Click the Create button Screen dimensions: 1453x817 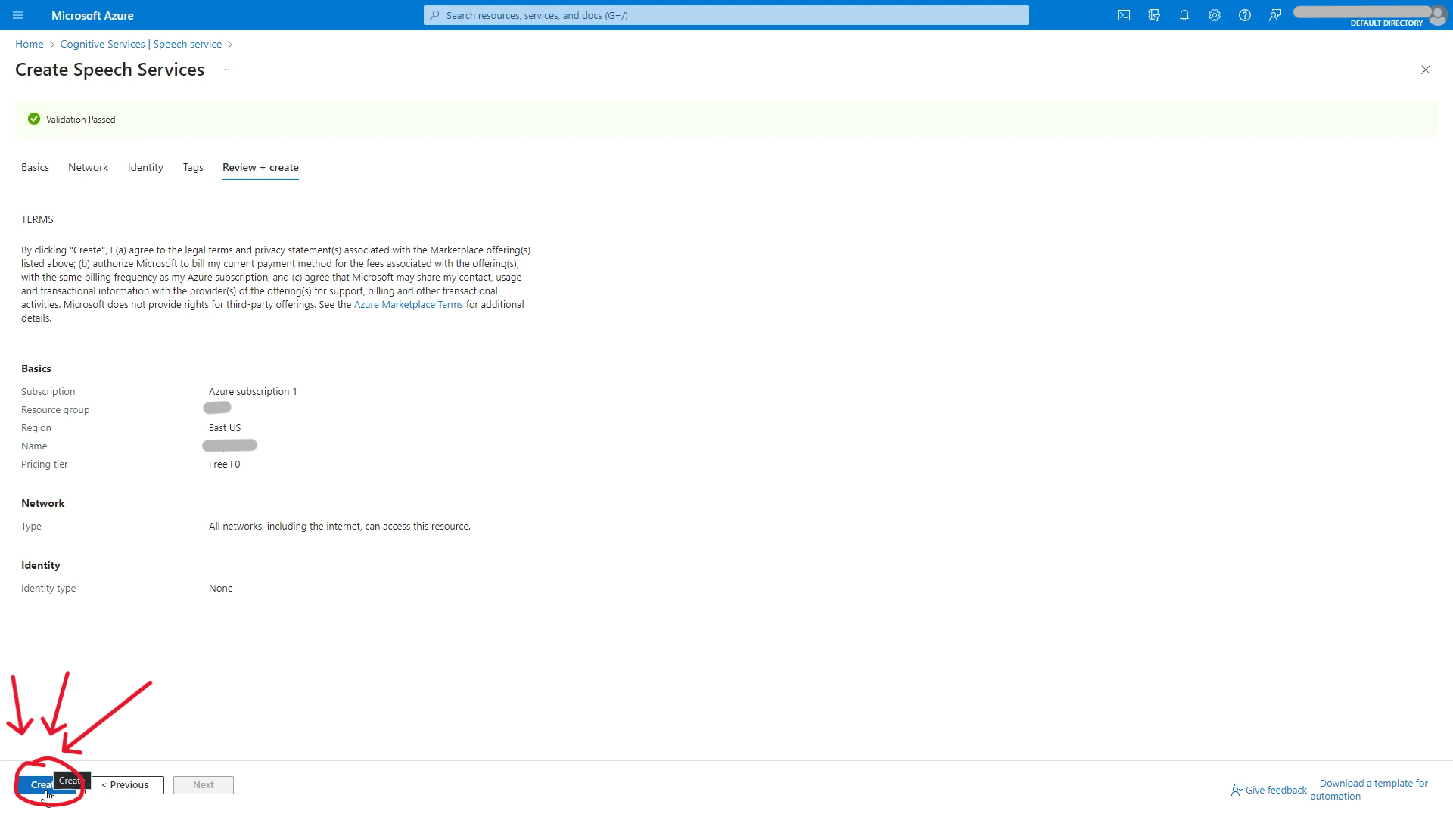click(38, 785)
